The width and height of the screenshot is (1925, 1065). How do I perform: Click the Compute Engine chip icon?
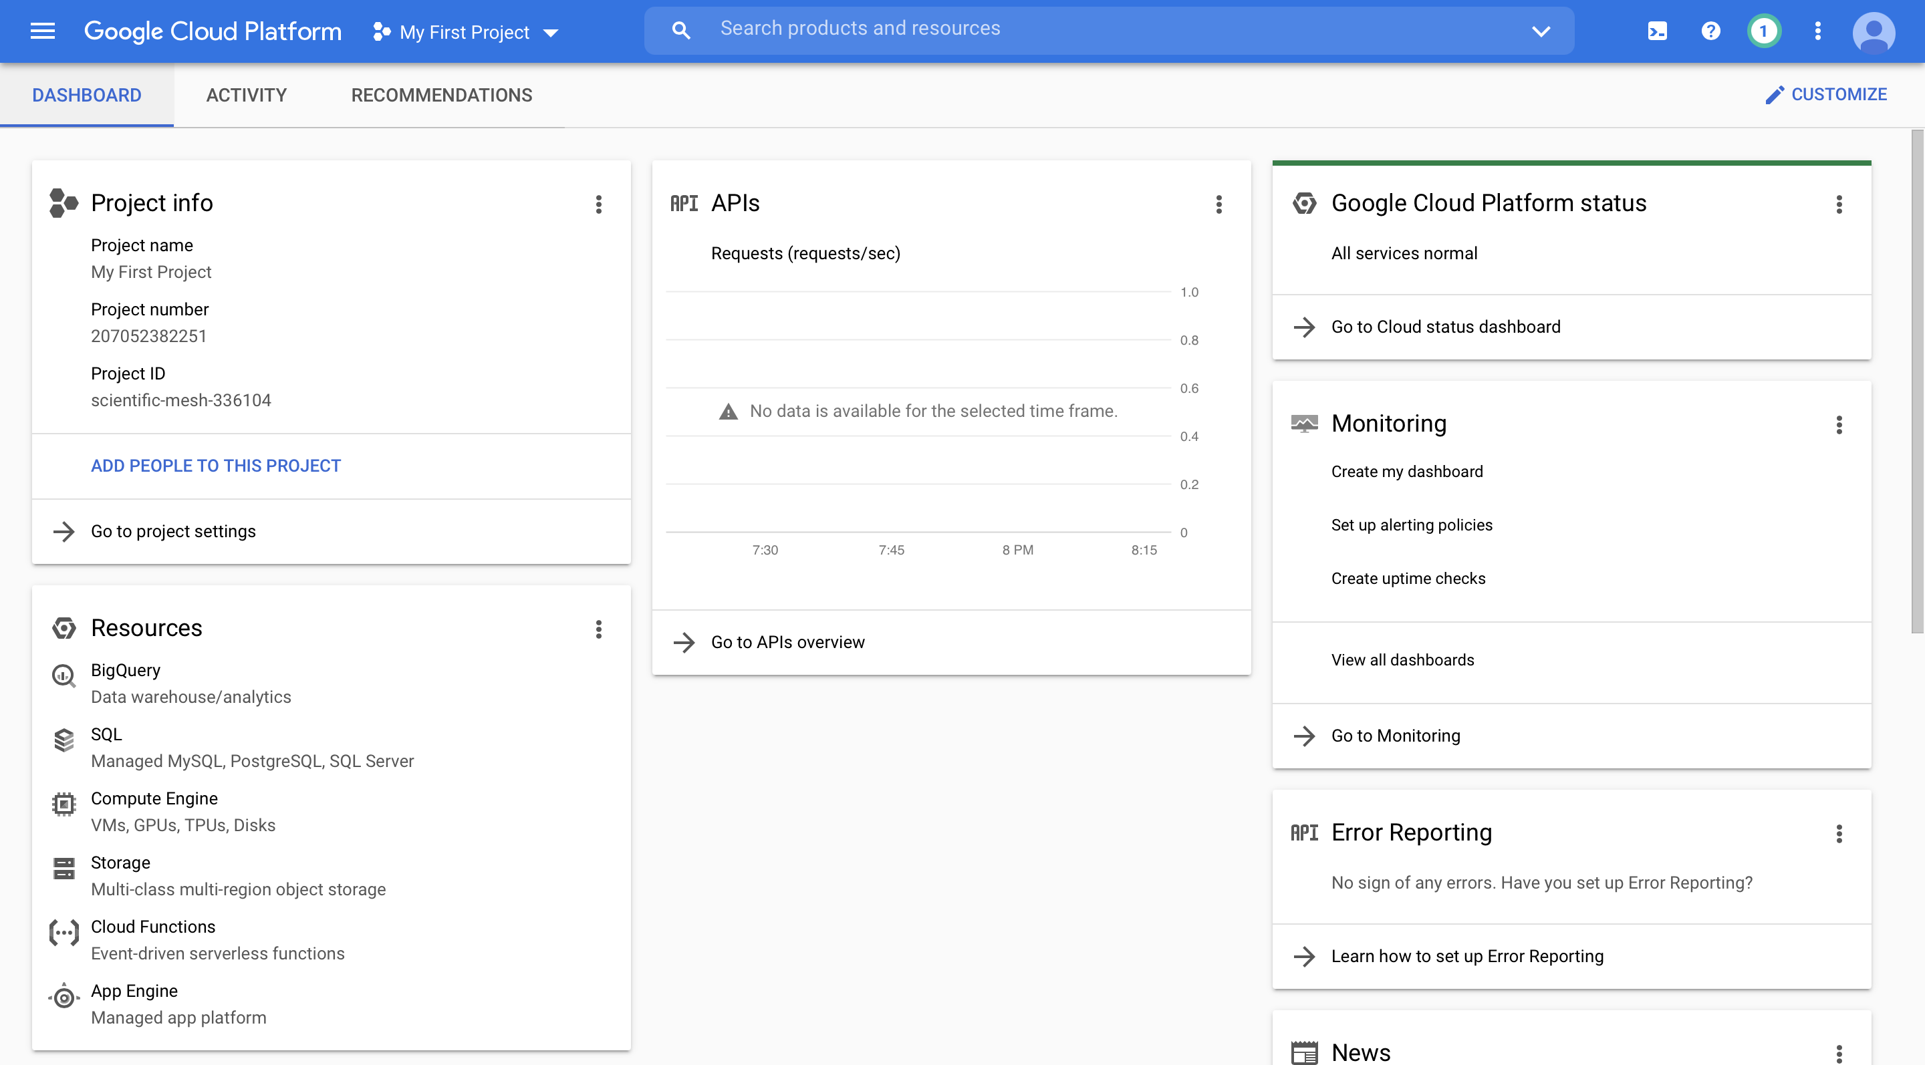click(x=63, y=804)
